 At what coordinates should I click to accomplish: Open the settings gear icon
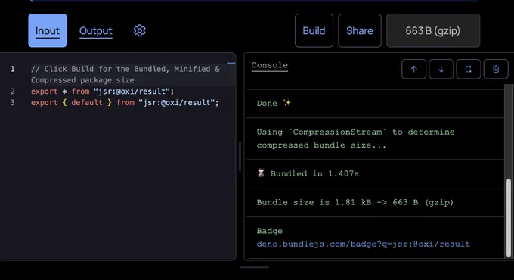pos(139,30)
